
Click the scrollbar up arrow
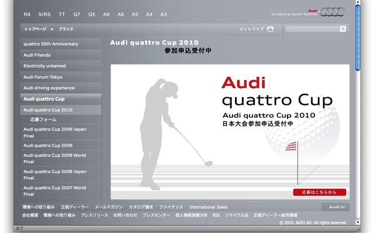pos(358,2)
